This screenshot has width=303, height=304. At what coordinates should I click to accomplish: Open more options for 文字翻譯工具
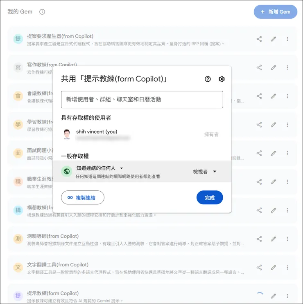click(x=287, y=268)
